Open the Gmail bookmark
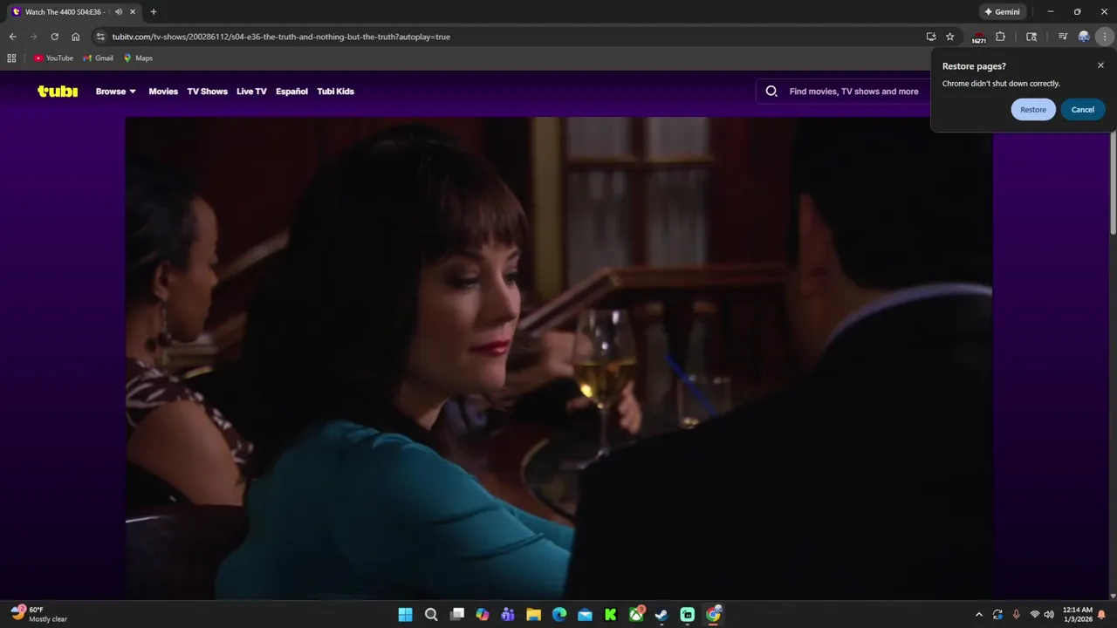1117x628 pixels. tap(98, 58)
